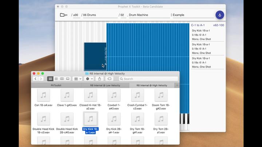Click second Dry Kick 1B-a-1 entry in list
Image resolution: width=262 pixels, height=147 pixels.
[207, 49]
